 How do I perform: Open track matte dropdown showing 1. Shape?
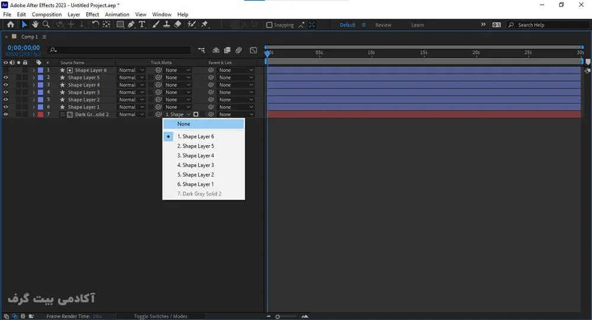[x=178, y=114]
